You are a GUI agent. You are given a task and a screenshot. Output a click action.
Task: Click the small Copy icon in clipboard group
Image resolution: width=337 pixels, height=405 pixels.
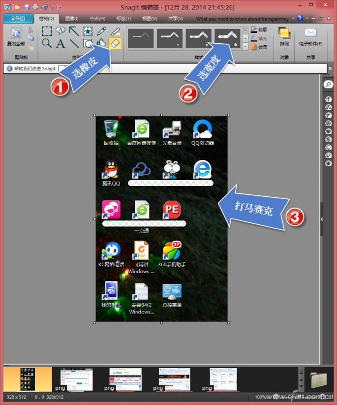click(31, 38)
